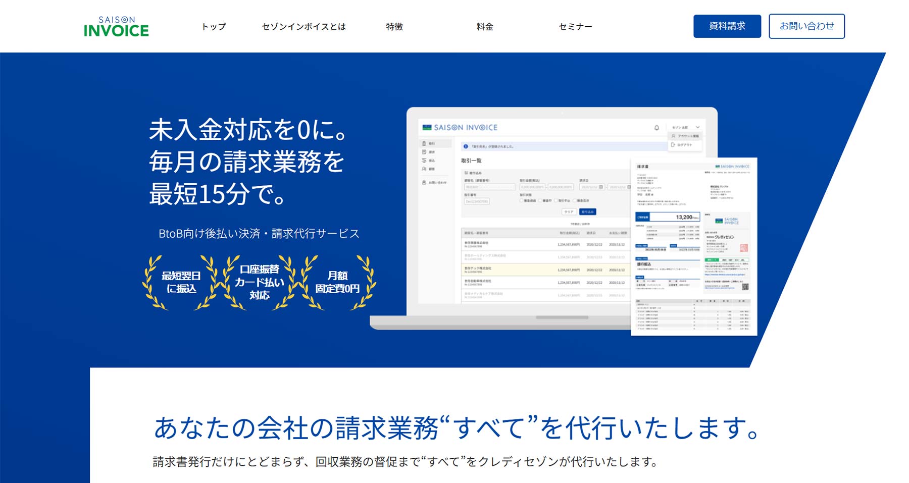This screenshot has height=483, width=909.
Task: Open the セミナー navigation item
Action: pyautogui.click(x=575, y=26)
